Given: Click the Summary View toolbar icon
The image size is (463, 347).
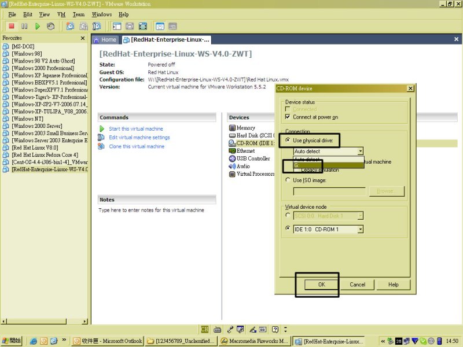Looking at the screenshot, I should tap(160, 26).
